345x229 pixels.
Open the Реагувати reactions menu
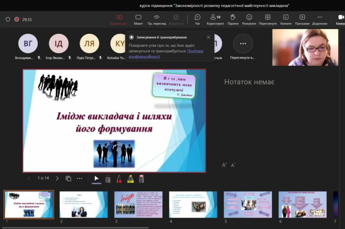coord(249,19)
